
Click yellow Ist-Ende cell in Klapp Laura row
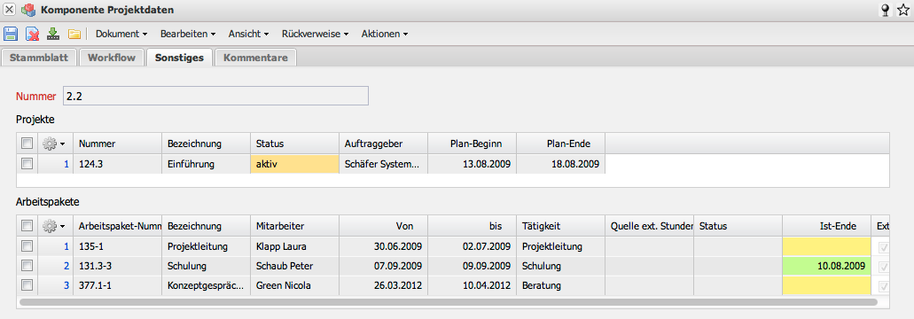(x=826, y=246)
